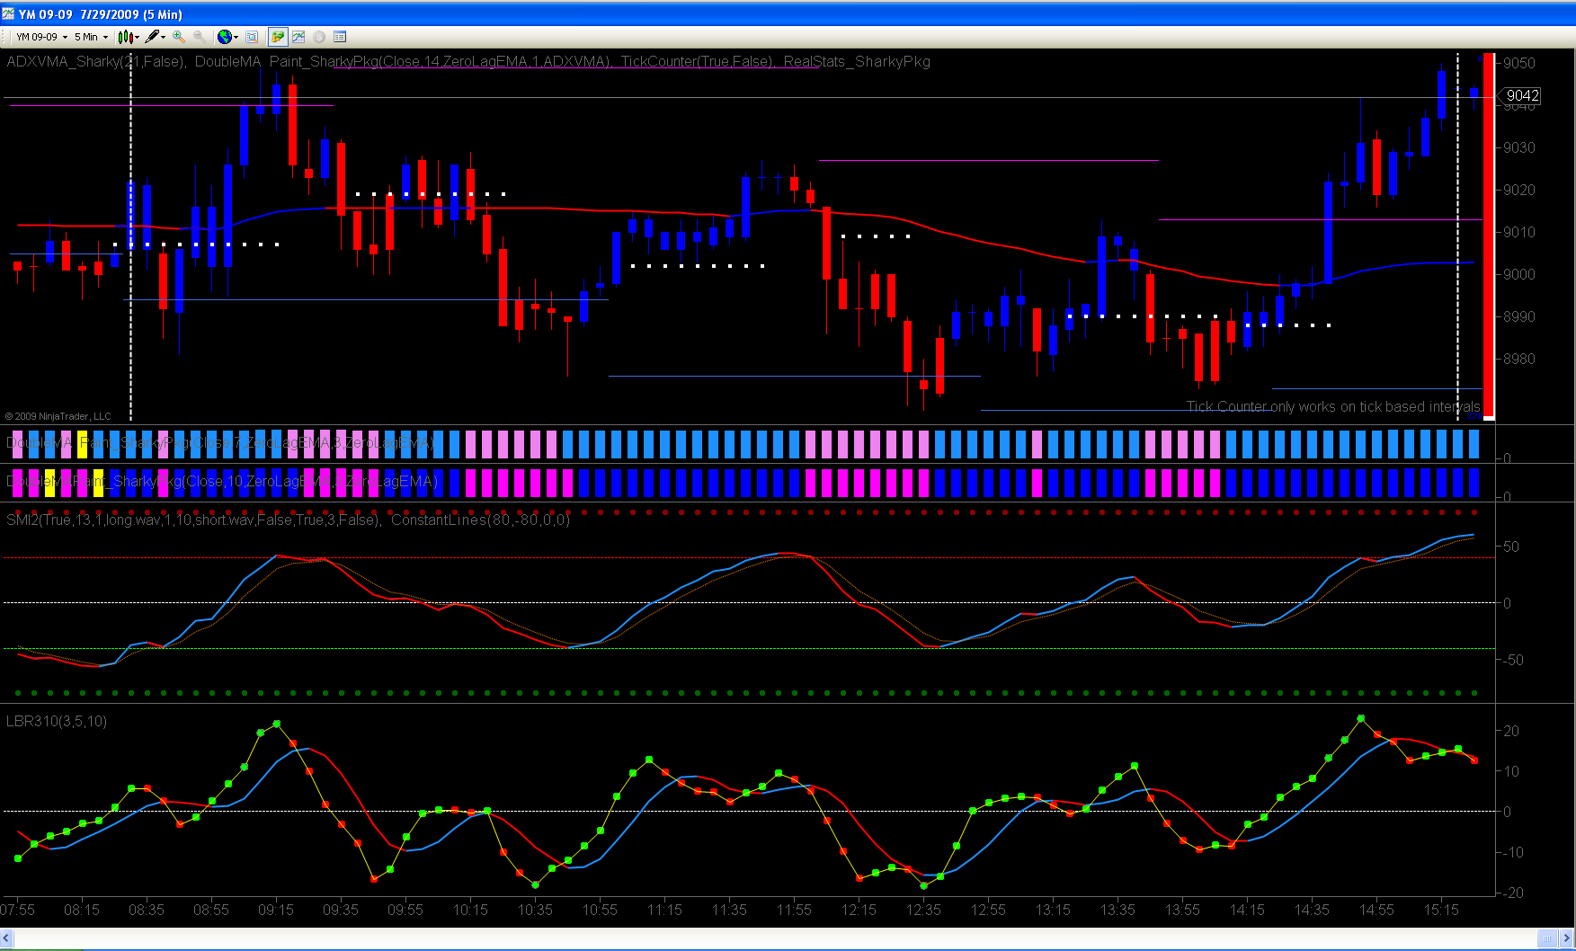Click the chart magnifier icon beside the globe
This screenshot has width=1576, height=951.
[x=252, y=37]
